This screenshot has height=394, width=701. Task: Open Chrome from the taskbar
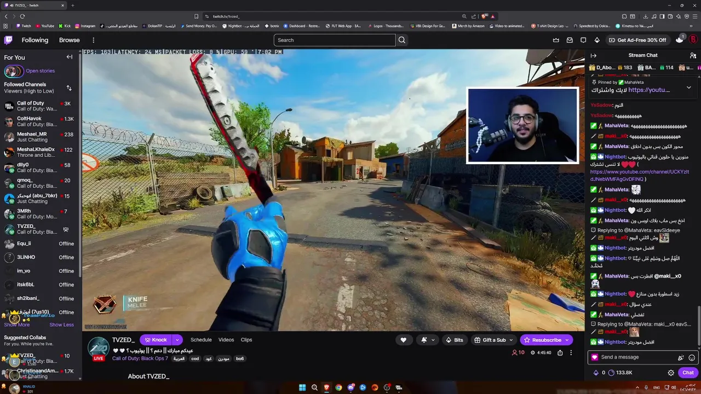pos(338,387)
